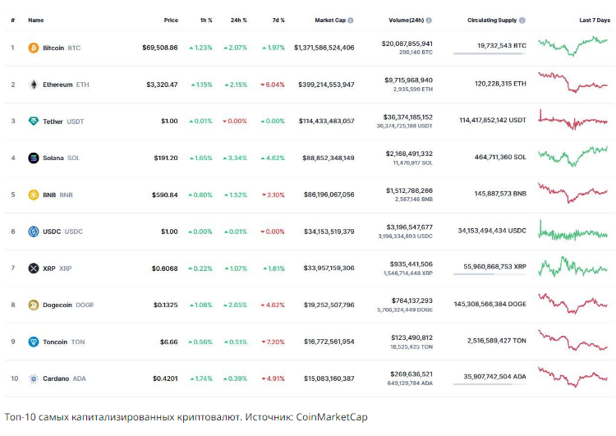
Task: Open BNB's last 7 days sparkline chart
Action: click(x=572, y=193)
